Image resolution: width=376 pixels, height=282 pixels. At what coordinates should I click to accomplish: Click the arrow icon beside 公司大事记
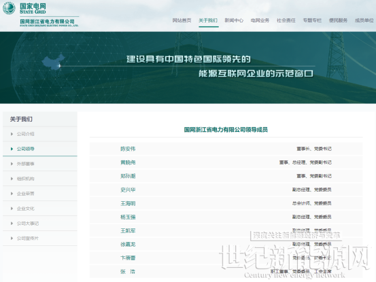(12, 224)
